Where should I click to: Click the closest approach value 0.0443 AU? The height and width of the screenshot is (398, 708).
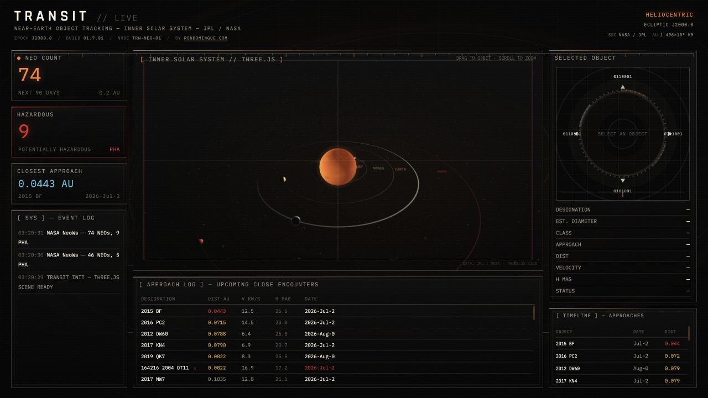click(46, 184)
